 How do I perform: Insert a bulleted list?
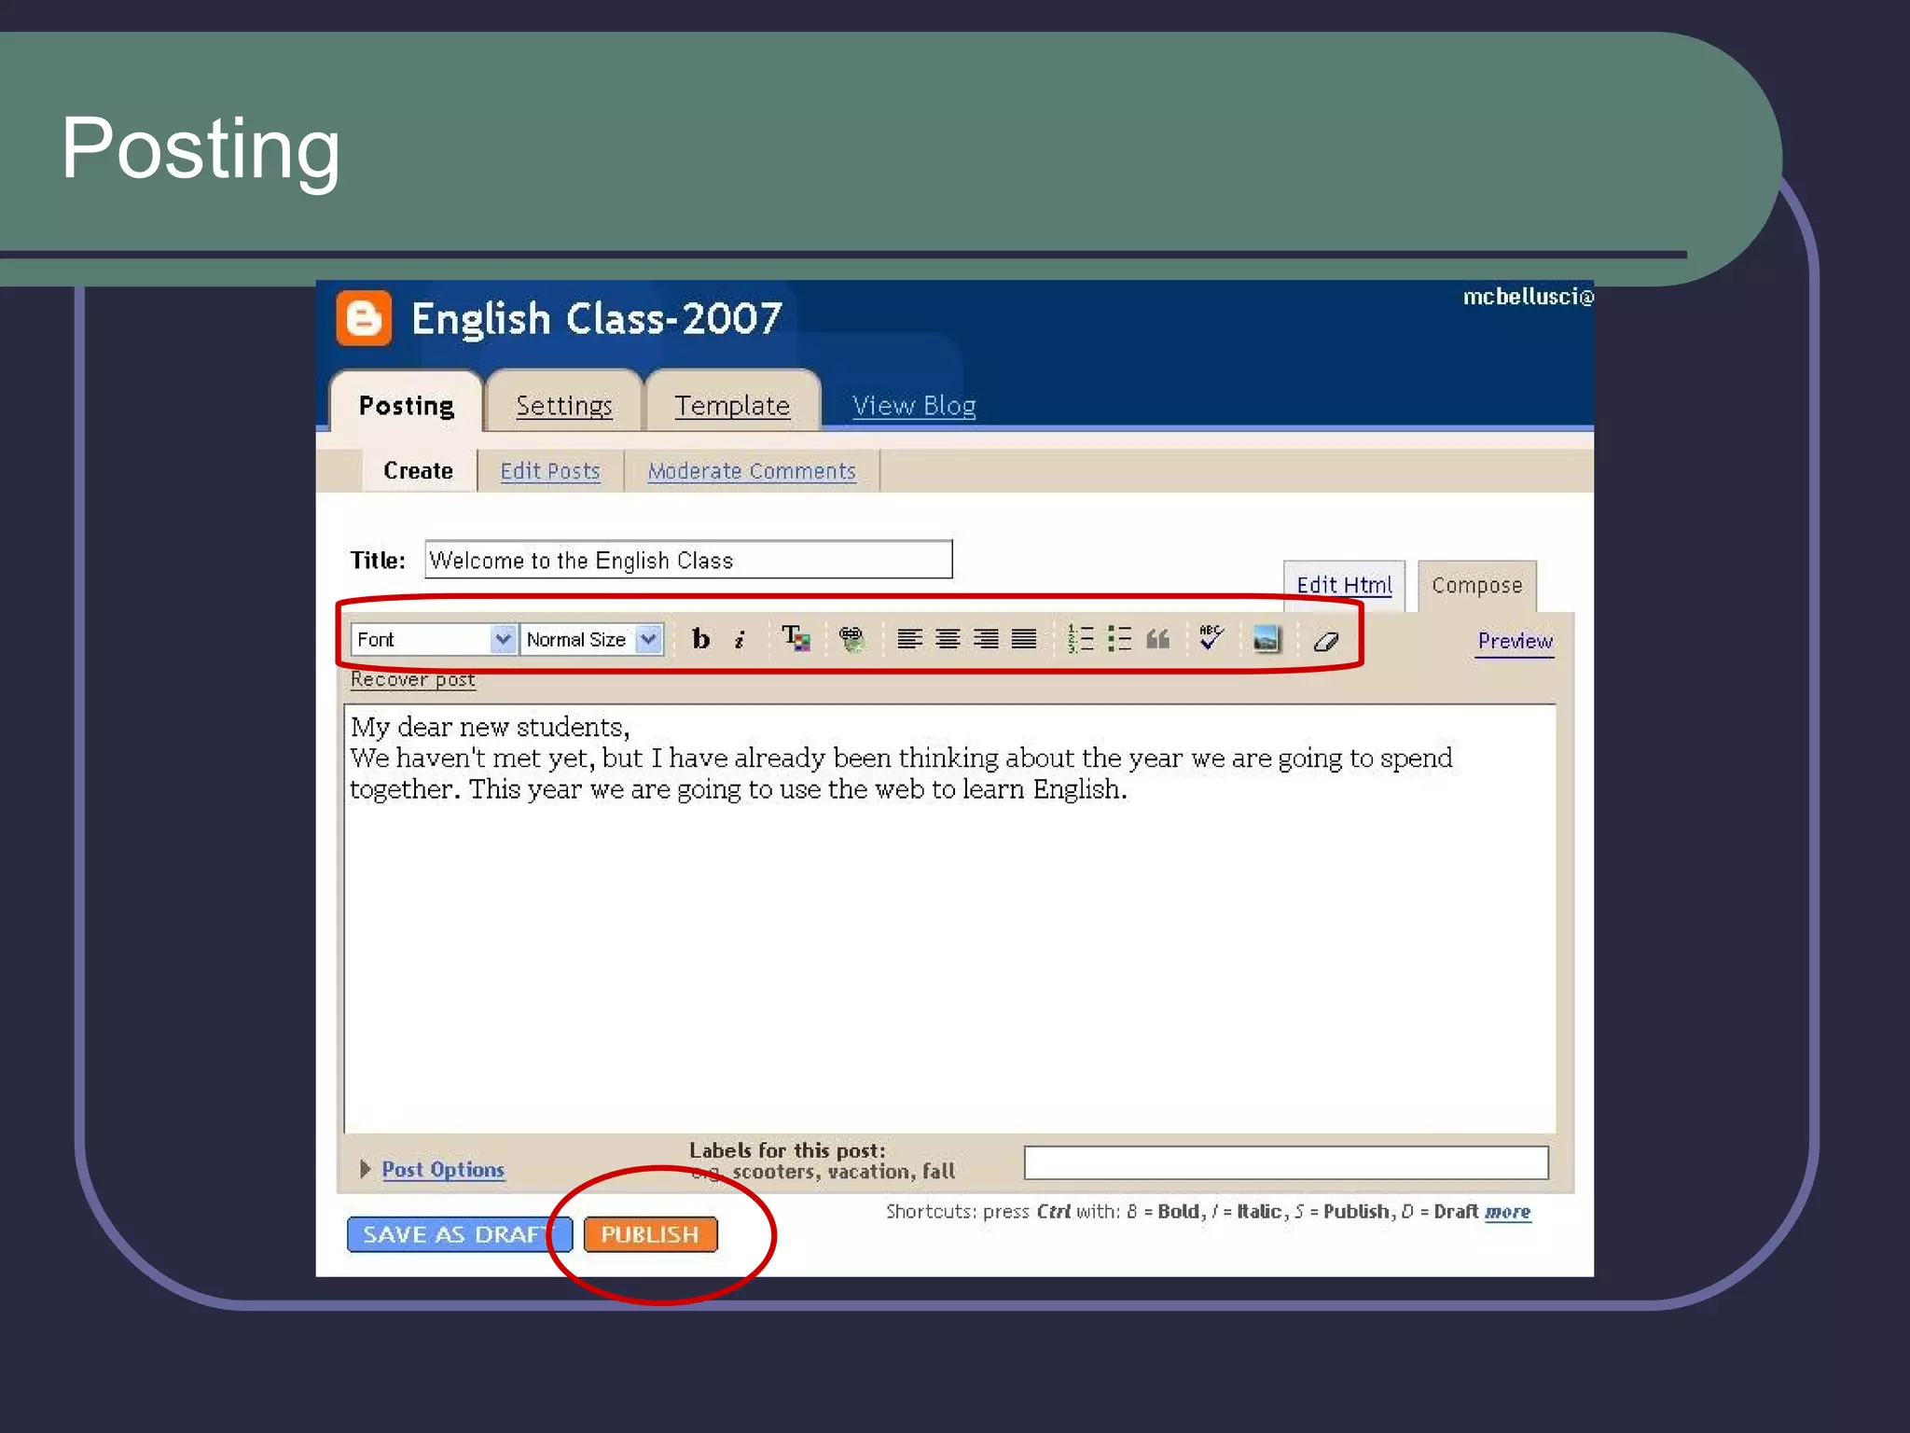(1119, 639)
